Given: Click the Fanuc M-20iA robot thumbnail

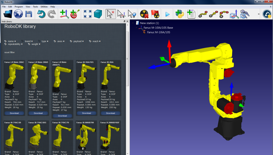Looking at the screenshot, I should (x=110, y=76).
